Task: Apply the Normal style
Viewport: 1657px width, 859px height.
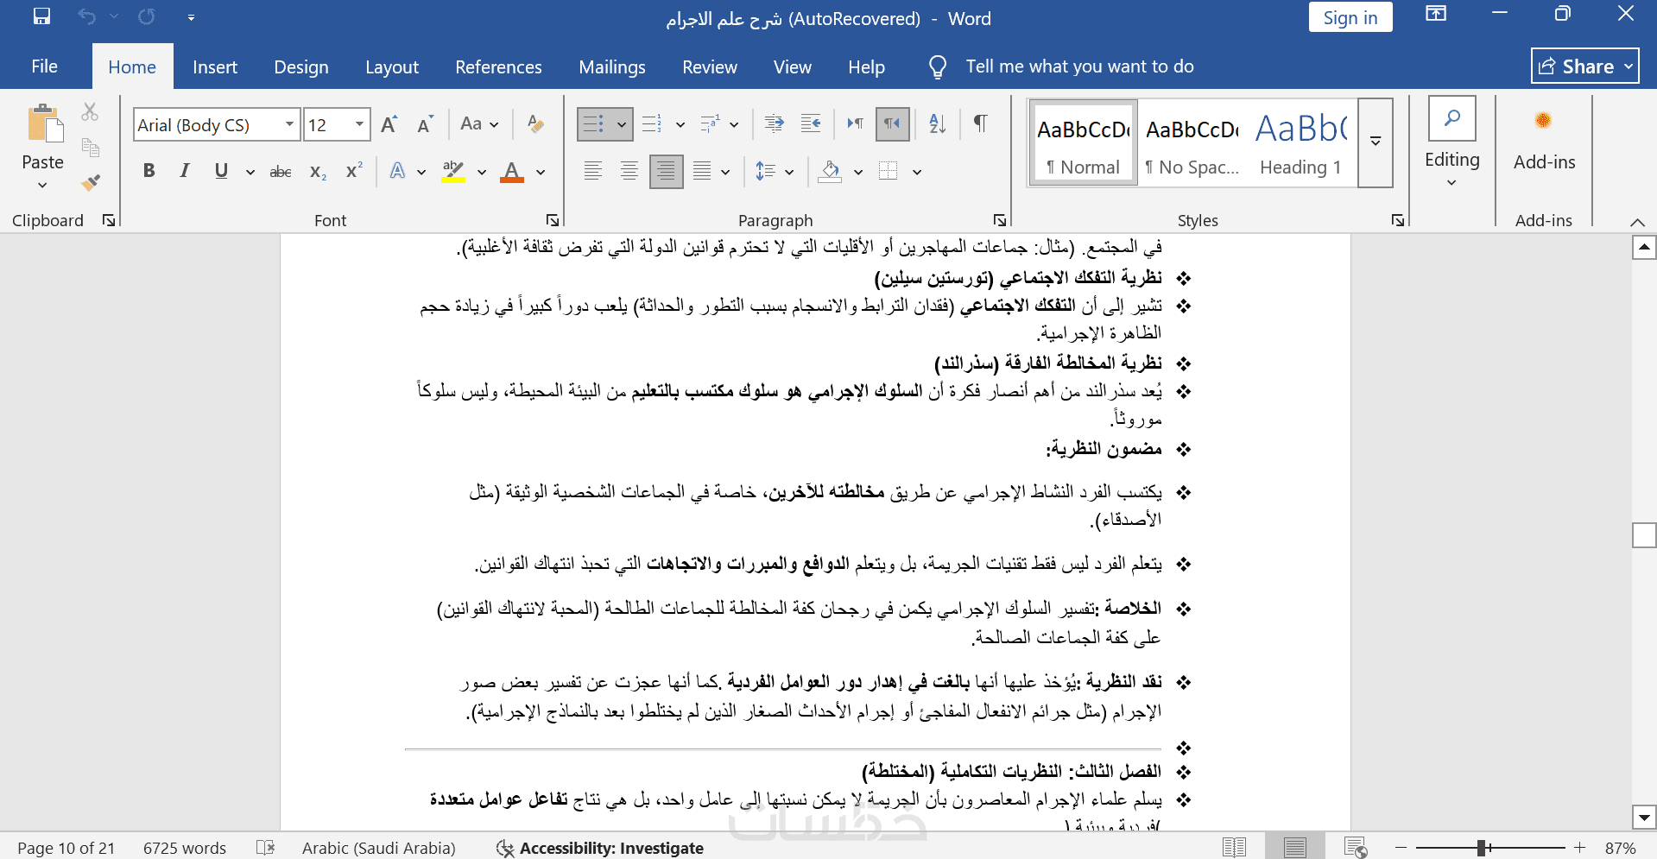Action: (x=1084, y=142)
